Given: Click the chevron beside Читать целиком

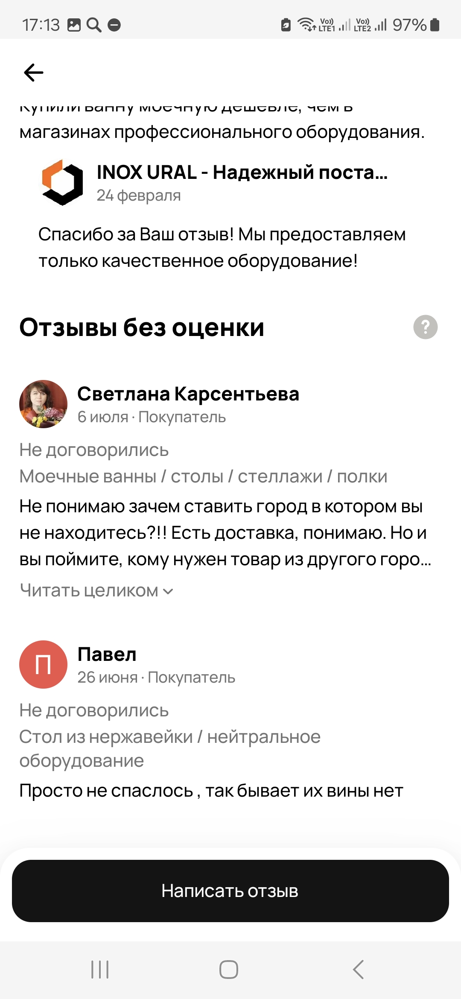Looking at the screenshot, I should pos(168,592).
